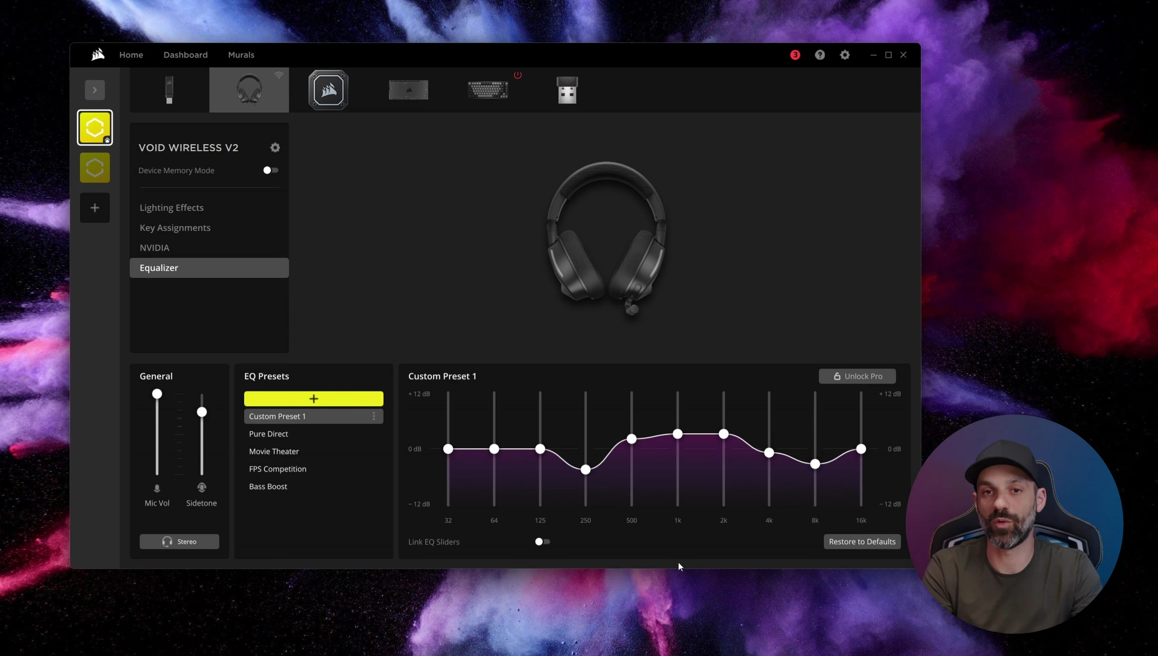
Task: Select the USB wireless dongle device
Action: (169, 90)
